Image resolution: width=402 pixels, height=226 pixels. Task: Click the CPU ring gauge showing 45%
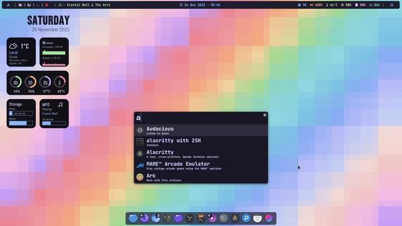pos(16,82)
